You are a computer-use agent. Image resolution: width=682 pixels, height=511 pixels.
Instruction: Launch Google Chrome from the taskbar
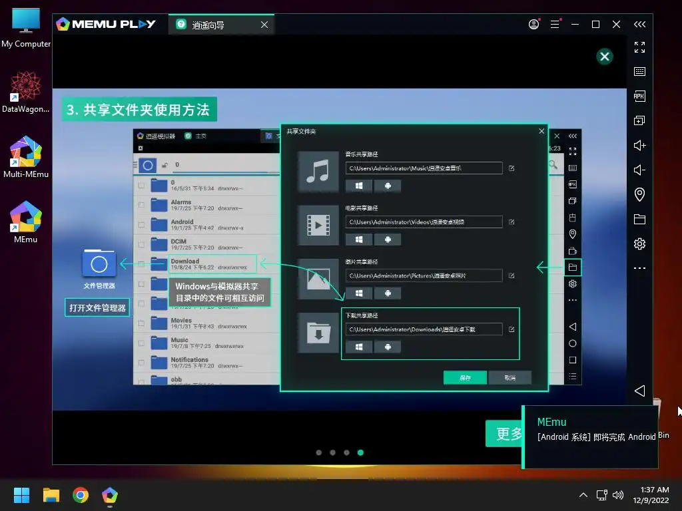click(81, 495)
